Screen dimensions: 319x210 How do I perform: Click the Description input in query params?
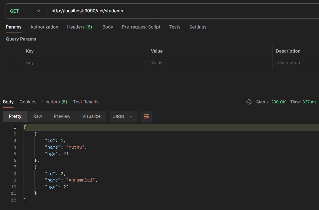[x=296, y=63]
